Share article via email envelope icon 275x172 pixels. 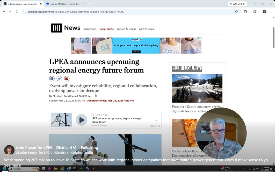(67, 79)
